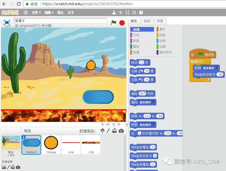Open the language globe menu
The width and height of the screenshot is (226, 171).
point(26,13)
